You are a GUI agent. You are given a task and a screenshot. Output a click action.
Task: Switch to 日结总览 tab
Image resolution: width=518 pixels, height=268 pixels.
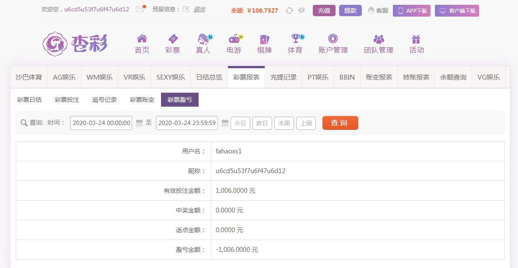pyautogui.click(x=209, y=77)
